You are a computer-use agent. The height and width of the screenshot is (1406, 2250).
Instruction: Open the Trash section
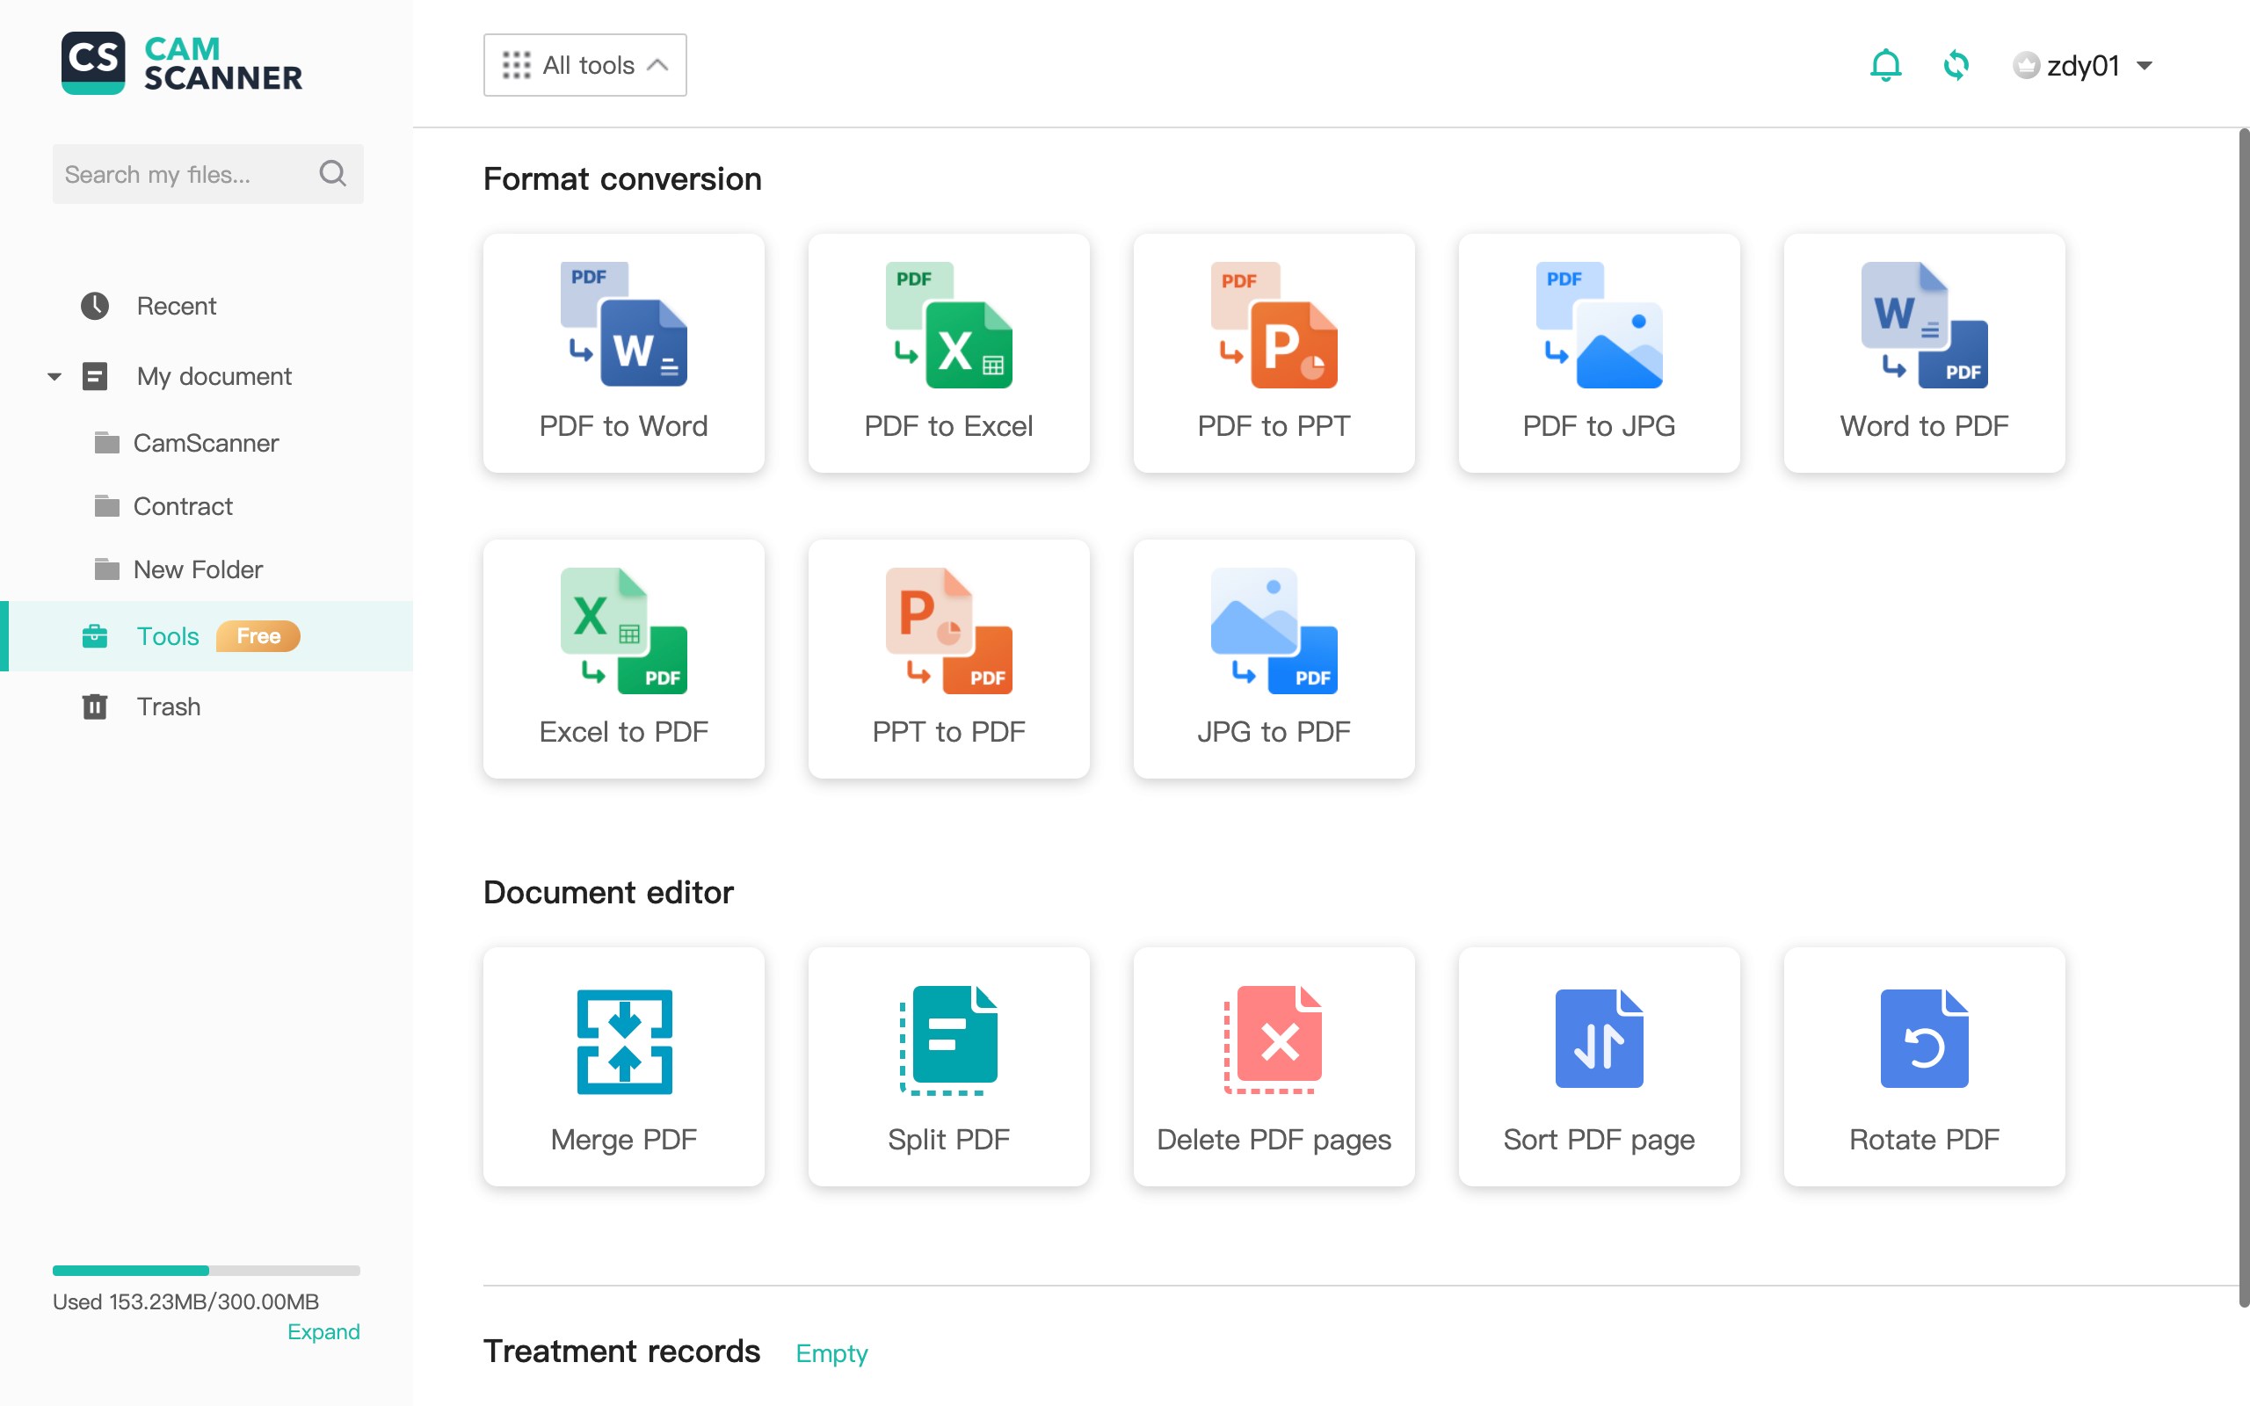tap(168, 707)
